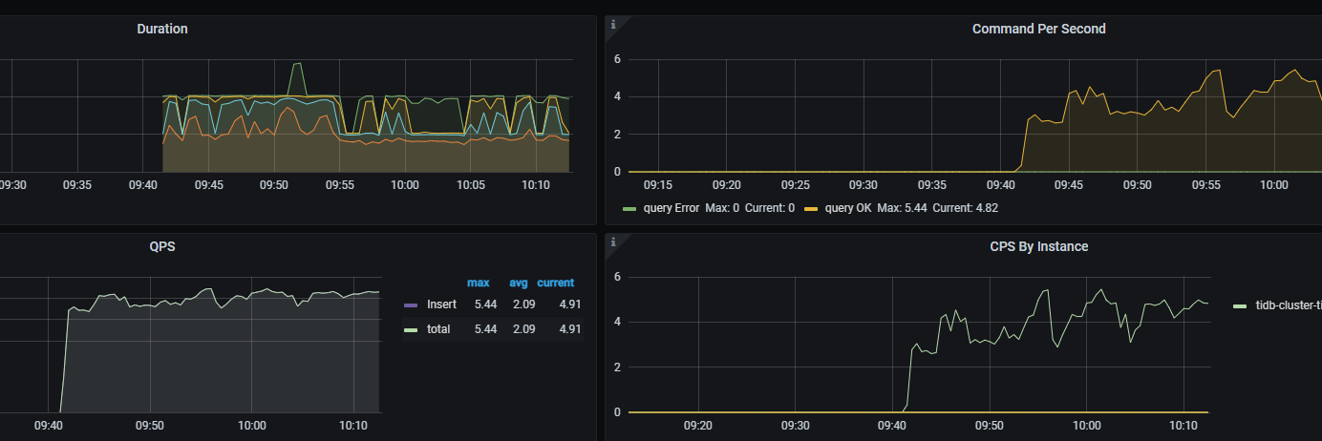Sort QPS legend by current column
This screenshot has height=441, width=1322.
coord(555,283)
